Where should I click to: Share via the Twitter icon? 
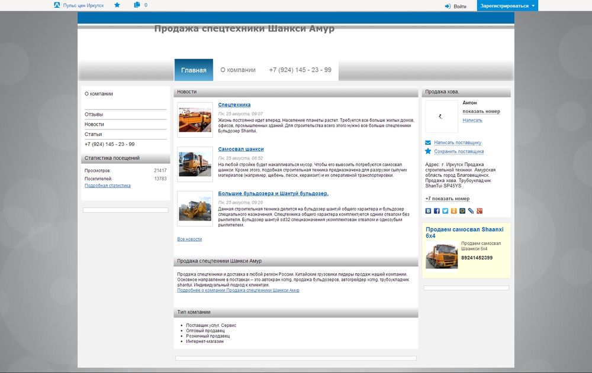(x=445, y=211)
